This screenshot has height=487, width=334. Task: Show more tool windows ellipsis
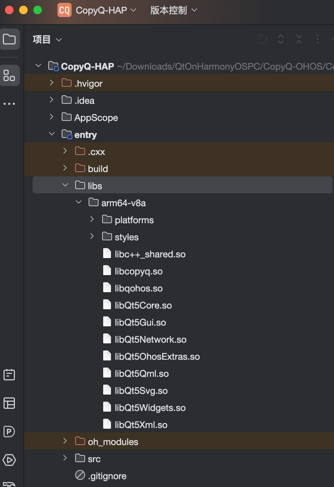pos(9,104)
